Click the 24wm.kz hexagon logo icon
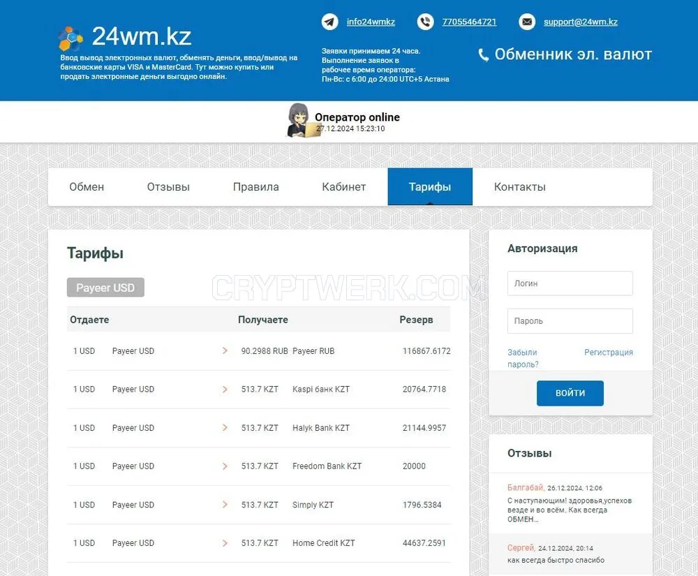The width and height of the screenshot is (698, 576). (70, 38)
